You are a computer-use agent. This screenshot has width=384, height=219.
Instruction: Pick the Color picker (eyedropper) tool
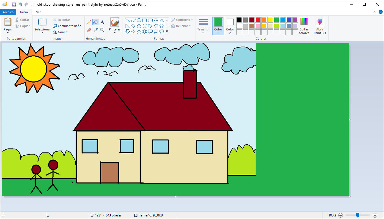pos(96,30)
